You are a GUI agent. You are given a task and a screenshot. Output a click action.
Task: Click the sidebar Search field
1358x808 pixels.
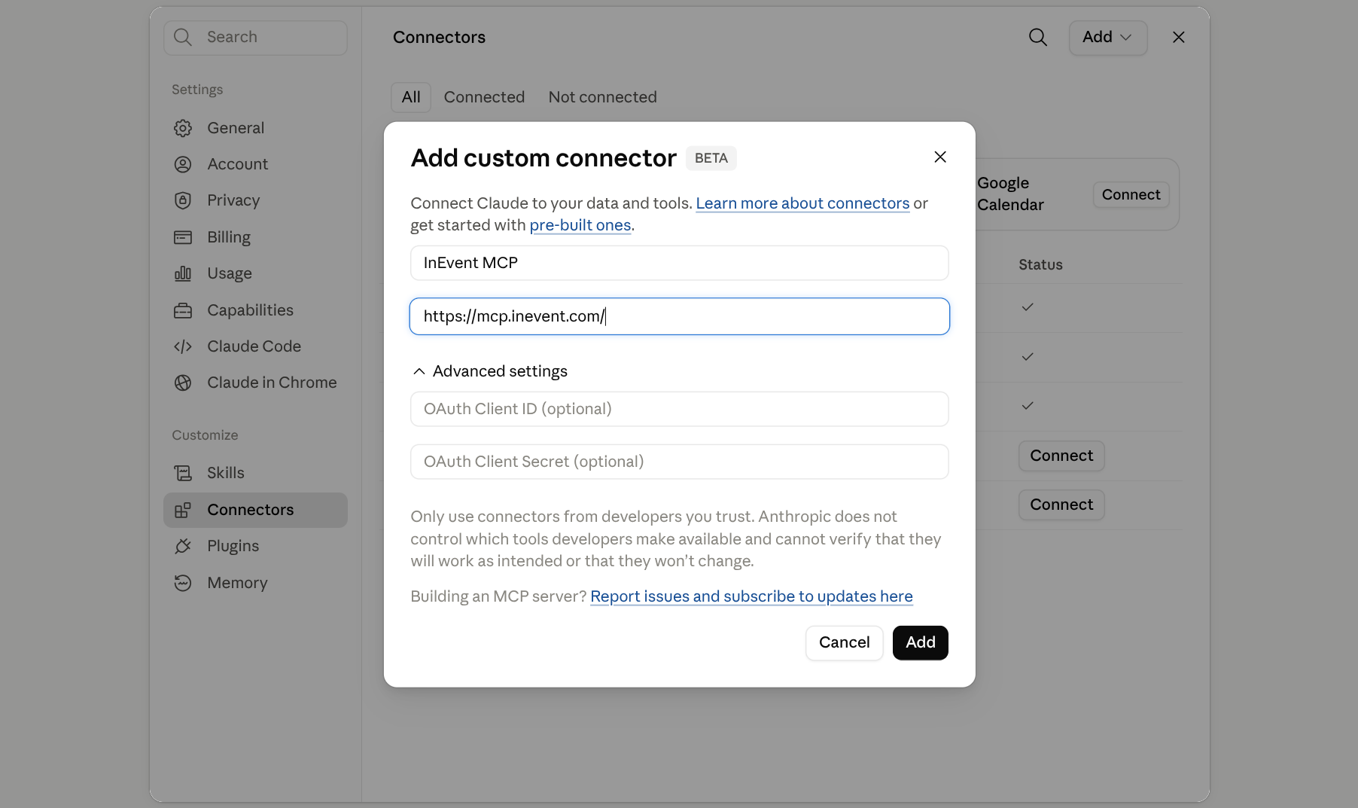point(255,37)
